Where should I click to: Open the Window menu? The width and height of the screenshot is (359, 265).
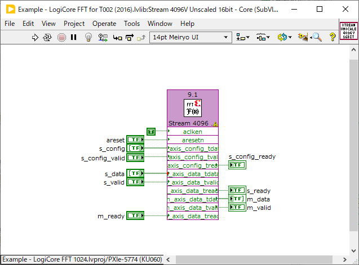(x=160, y=24)
